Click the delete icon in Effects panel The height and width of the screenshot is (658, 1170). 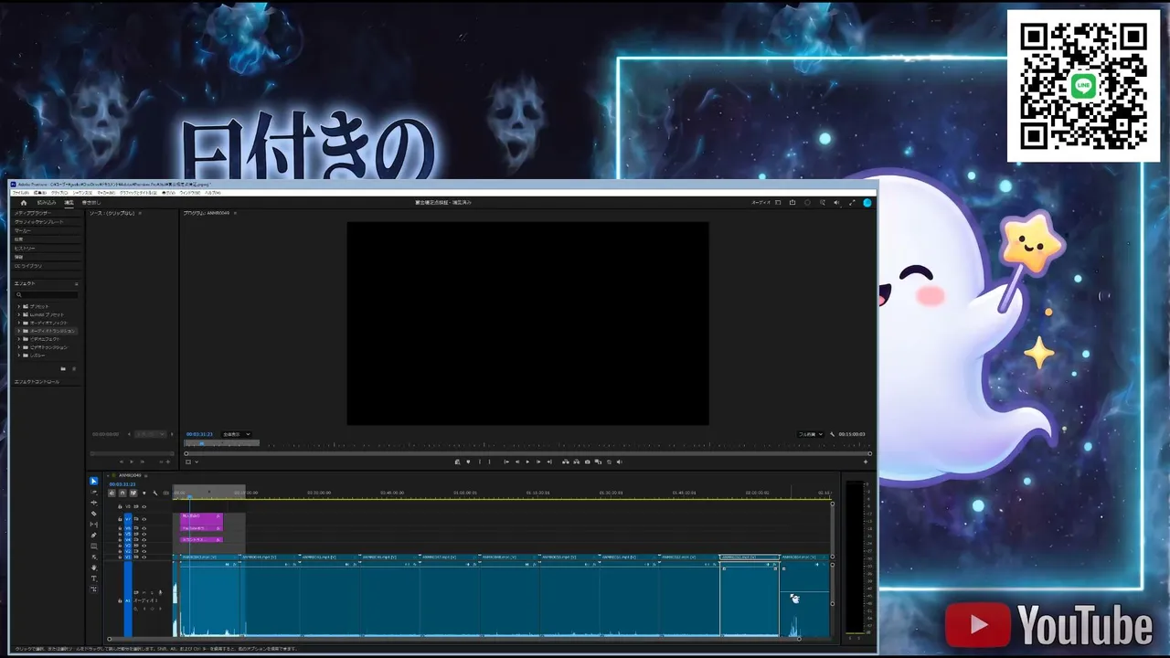coord(74,368)
